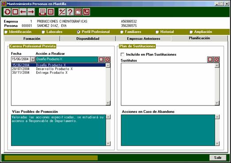
Task: Click Vías Posibles de Promoción scroll up arrow
Action: coord(108,117)
